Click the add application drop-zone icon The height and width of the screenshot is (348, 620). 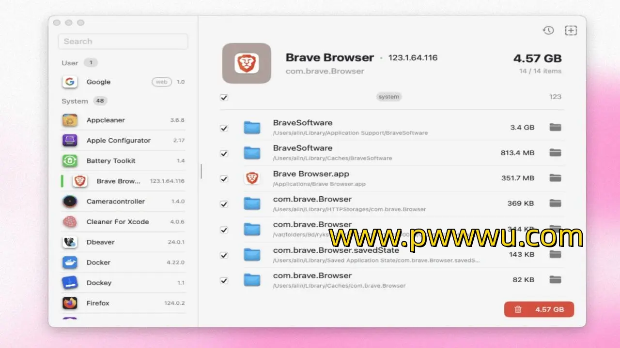pyautogui.click(x=571, y=30)
